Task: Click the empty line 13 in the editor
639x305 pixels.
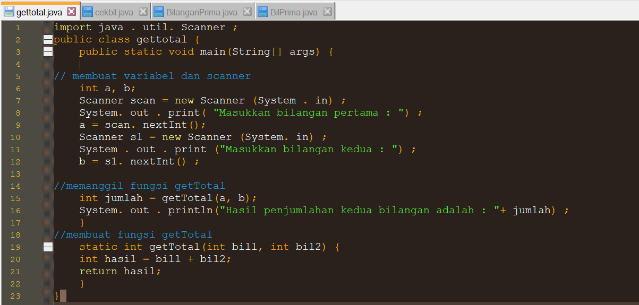Action: tap(345, 173)
